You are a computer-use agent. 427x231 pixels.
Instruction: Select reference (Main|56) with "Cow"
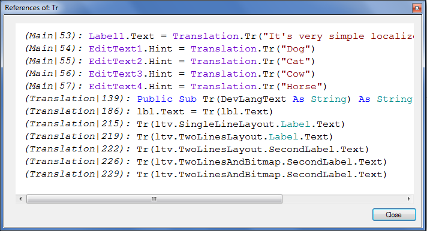(x=170, y=74)
